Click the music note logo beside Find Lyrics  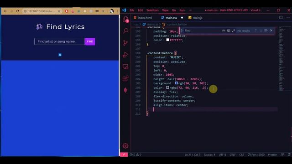[39, 26]
